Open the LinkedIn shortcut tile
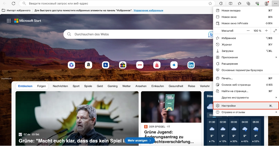 pos(191,65)
